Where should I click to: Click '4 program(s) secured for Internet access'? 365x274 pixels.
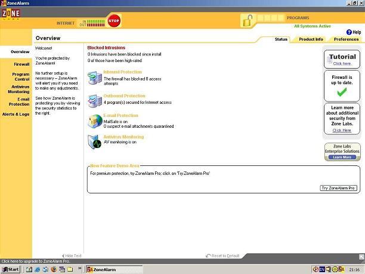point(138,102)
